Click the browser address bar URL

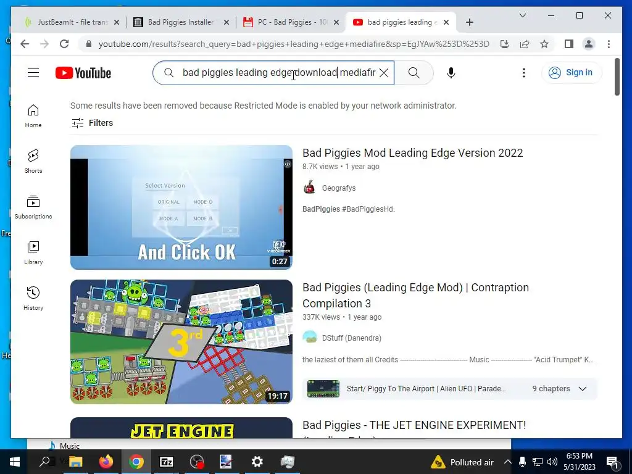(294, 44)
